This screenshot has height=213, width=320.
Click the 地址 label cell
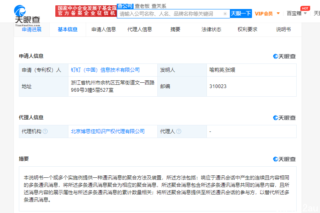click(44, 86)
